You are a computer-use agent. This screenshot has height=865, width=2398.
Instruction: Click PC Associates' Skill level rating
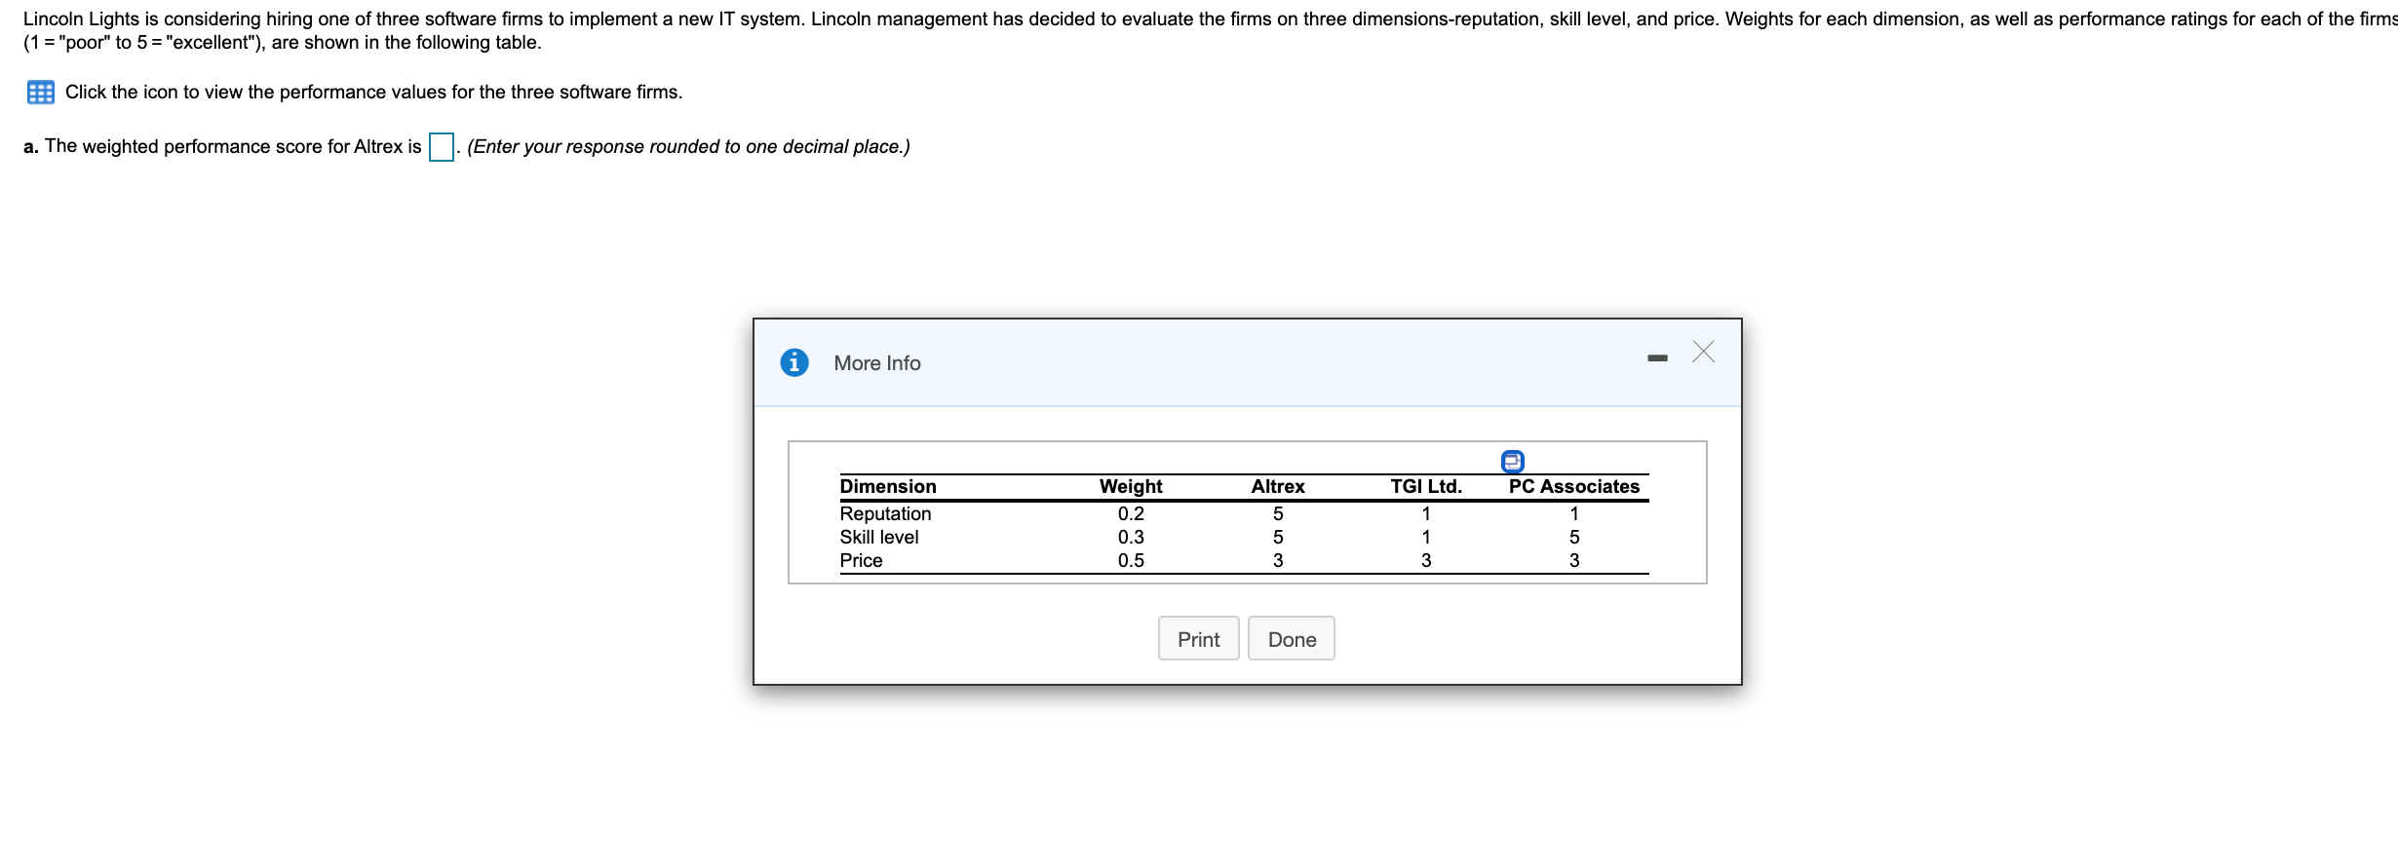coord(1574,537)
